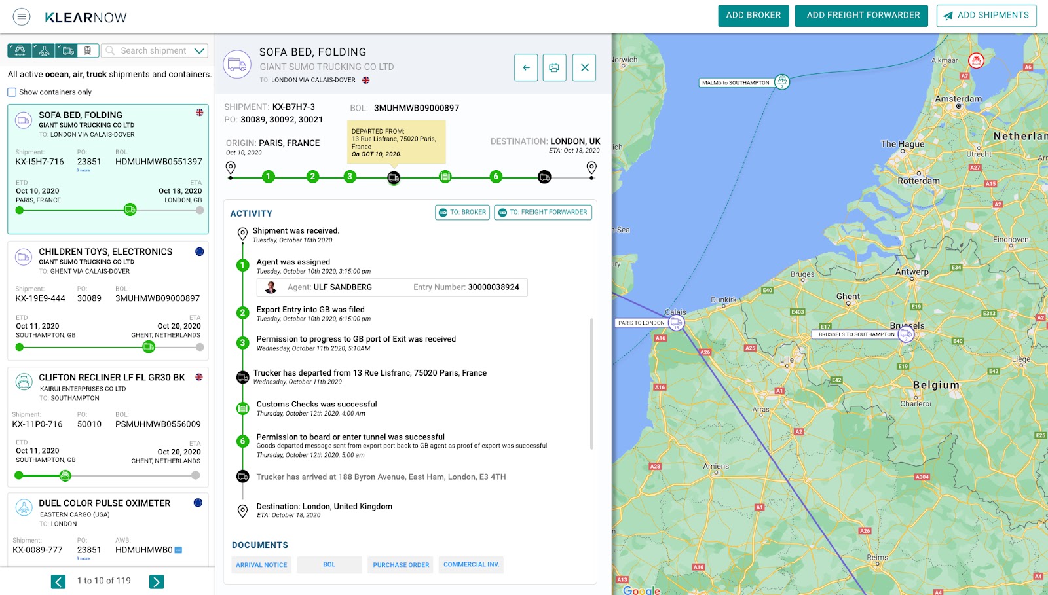Click the Brussels to Southampton map marker
Image resolution: width=1048 pixels, height=595 pixels.
tap(906, 334)
